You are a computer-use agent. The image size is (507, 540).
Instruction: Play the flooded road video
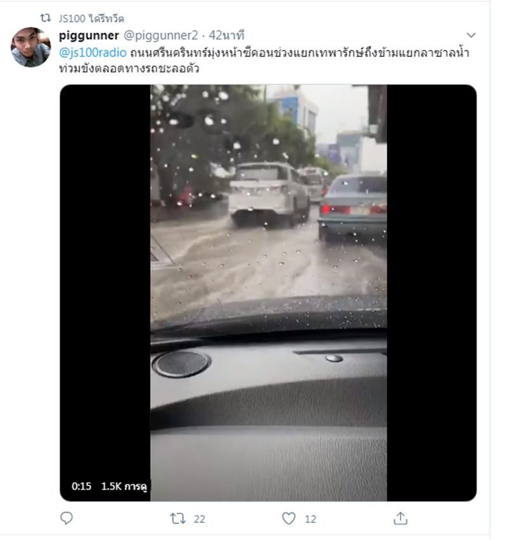click(268, 293)
